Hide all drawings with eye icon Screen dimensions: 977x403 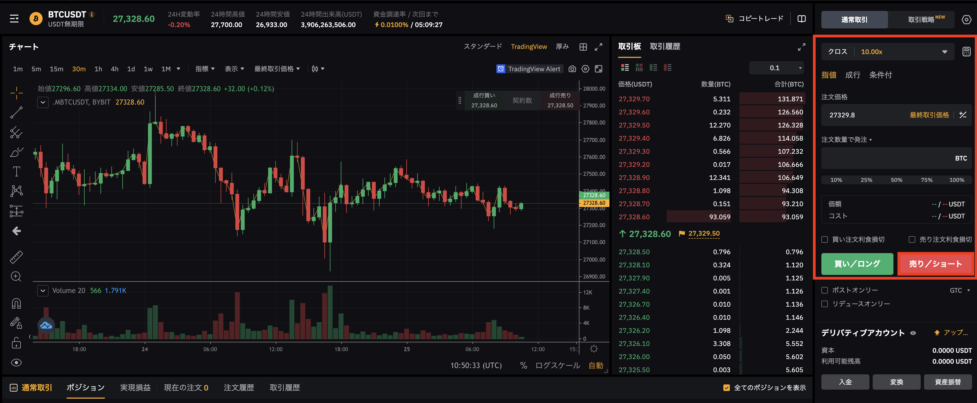point(16,363)
